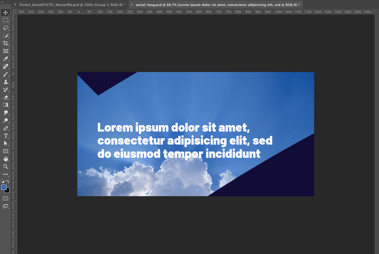The image size is (379, 254).
Task: Select the Brush tool
Action: click(6, 74)
